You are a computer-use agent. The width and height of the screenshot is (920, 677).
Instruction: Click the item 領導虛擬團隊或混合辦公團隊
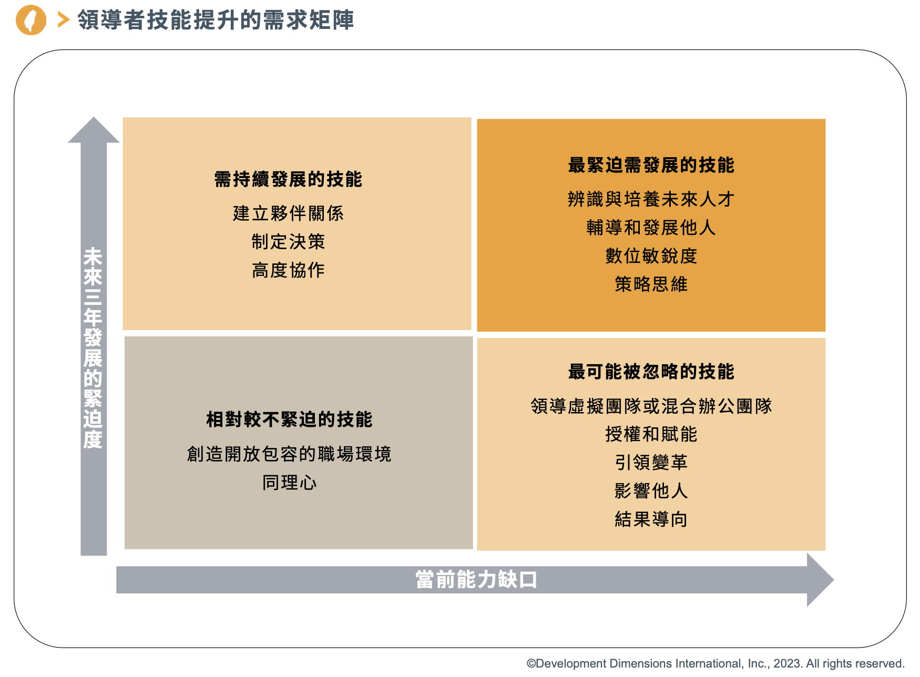[x=651, y=406]
